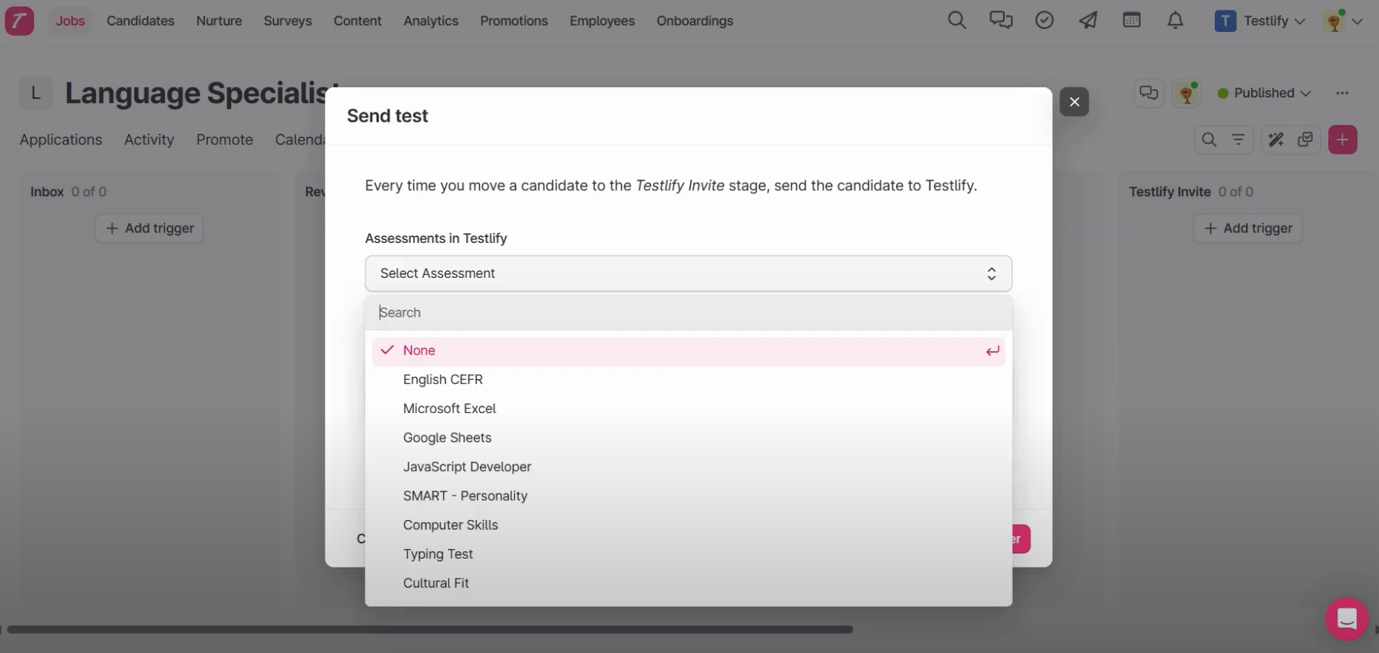Pick JavaScript Developer from the list
The width and height of the screenshot is (1379, 653).
coord(467,467)
